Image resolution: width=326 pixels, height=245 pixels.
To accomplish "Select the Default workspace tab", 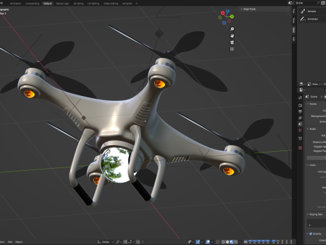I will (x=48, y=3).
